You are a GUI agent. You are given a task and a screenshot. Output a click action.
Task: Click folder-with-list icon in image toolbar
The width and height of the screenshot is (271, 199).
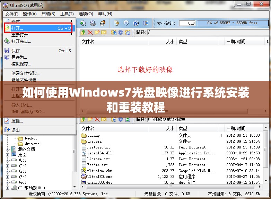coord(128,32)
